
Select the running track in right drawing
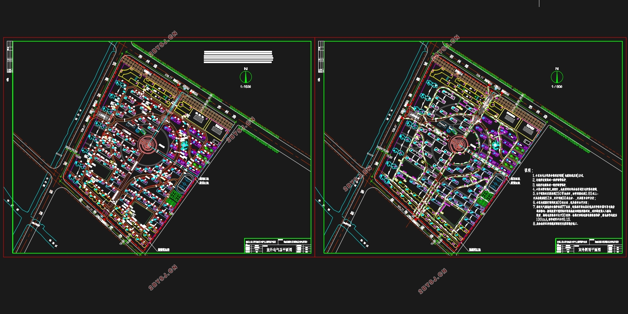pos(495,184)
